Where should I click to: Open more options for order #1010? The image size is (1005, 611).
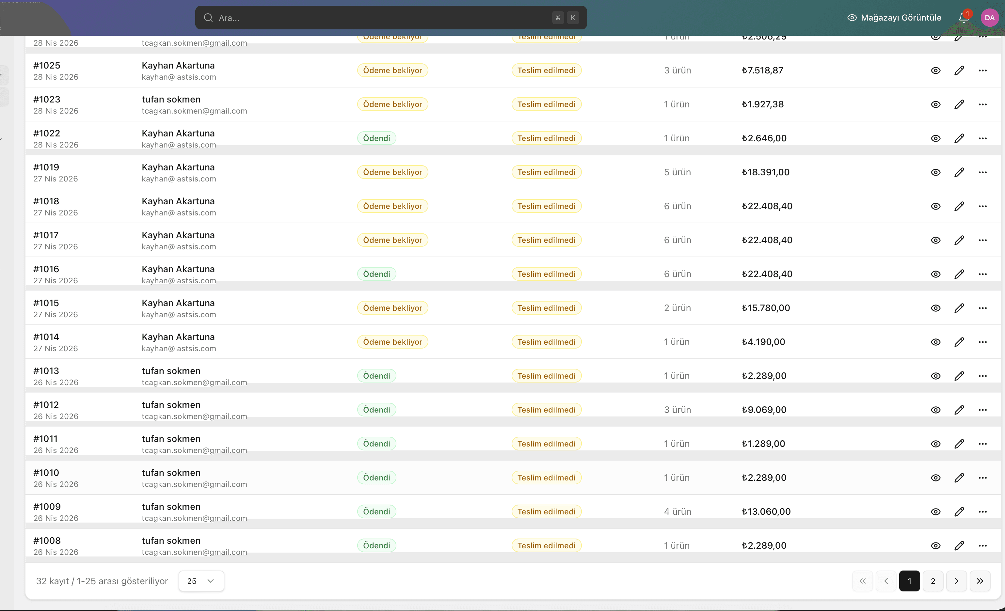point(982,478)
